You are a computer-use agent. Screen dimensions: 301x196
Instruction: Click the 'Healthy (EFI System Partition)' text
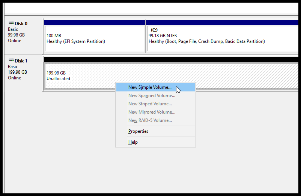pyautogui.click(x=76, y=41)
